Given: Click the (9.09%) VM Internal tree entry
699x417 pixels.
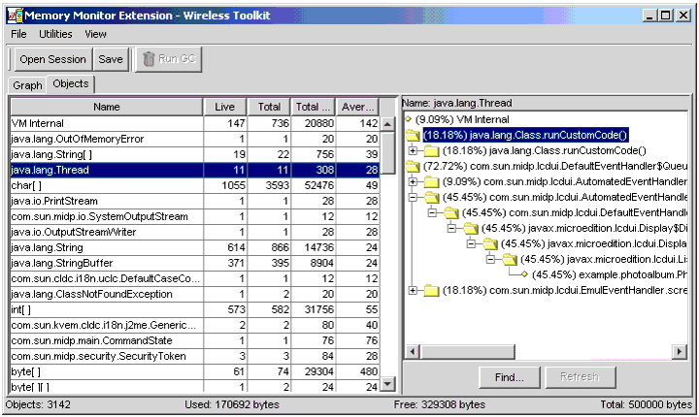Looking at the screenshot, I should click(x=462, y=119).
